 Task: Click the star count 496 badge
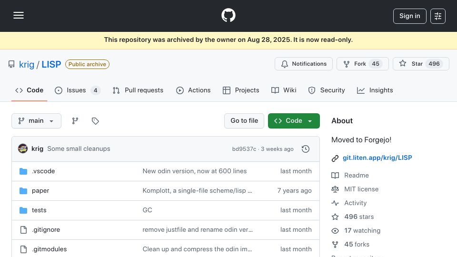434,64
